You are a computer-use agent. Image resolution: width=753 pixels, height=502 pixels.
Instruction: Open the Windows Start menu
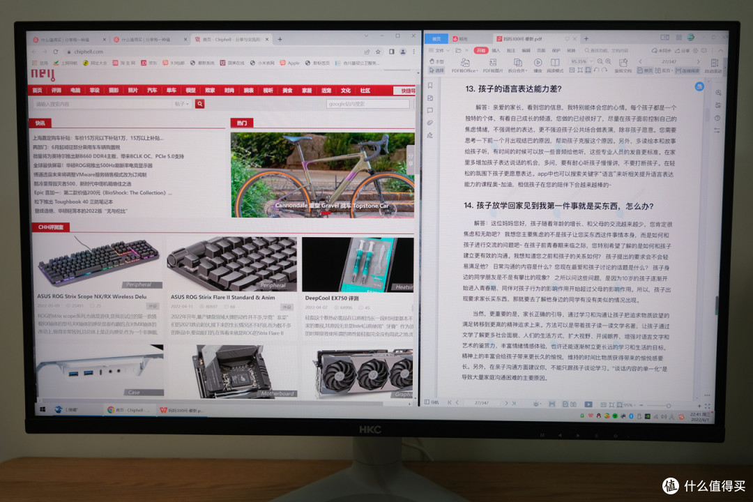click(43, 409)
